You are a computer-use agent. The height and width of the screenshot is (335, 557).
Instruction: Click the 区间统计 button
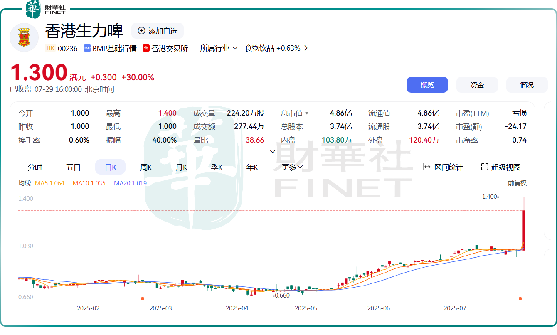pyautogui.click(x=443, y=167)
